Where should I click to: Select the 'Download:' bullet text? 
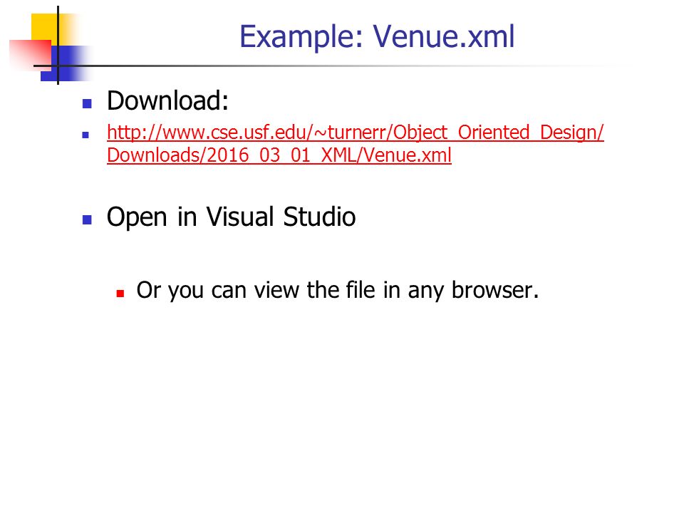coord(167,100)
